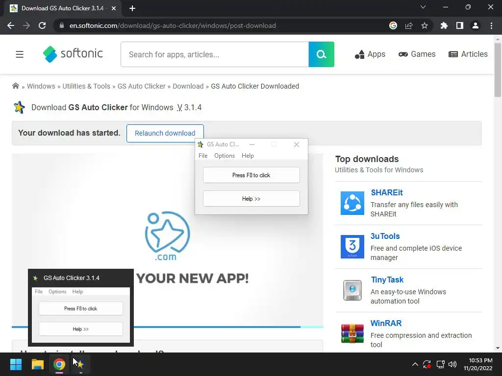Click the Softonic logo

(73, 54)
